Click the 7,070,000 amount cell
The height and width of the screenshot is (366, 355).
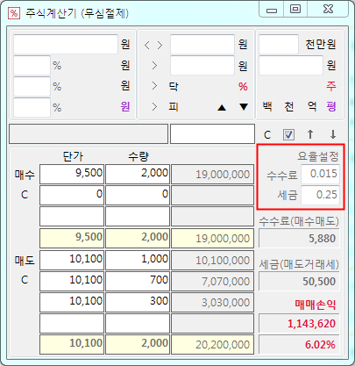point(212,282)
